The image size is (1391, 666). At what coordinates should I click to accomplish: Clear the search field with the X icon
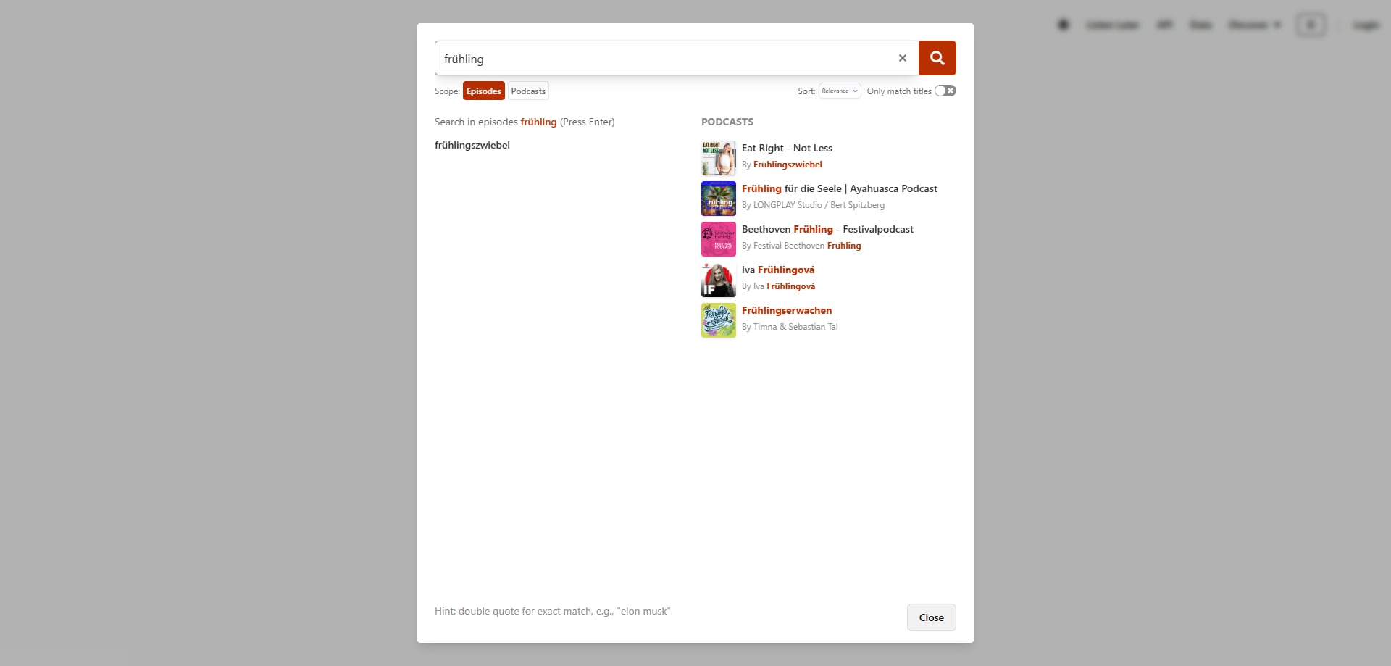pos(902,58)
